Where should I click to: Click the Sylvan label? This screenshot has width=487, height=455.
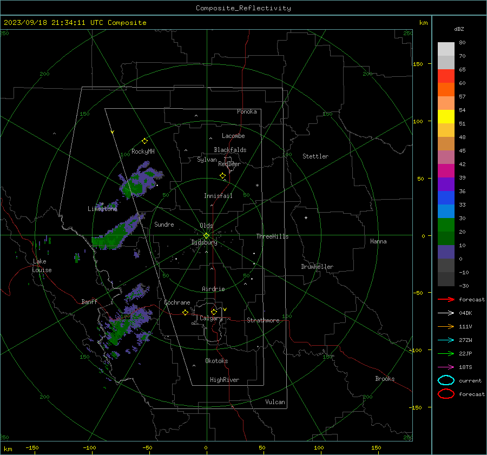coord(207,160)
